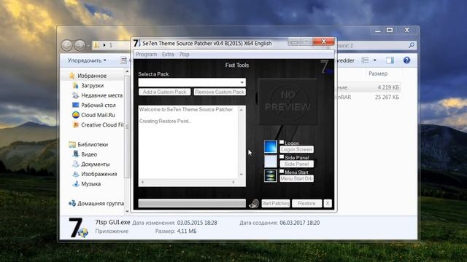Viewport: 467px width, 262px height.
Task: Click the Explorer sidebar scroll up arrow
Action: pyautogui.click(x=127, y=71)
